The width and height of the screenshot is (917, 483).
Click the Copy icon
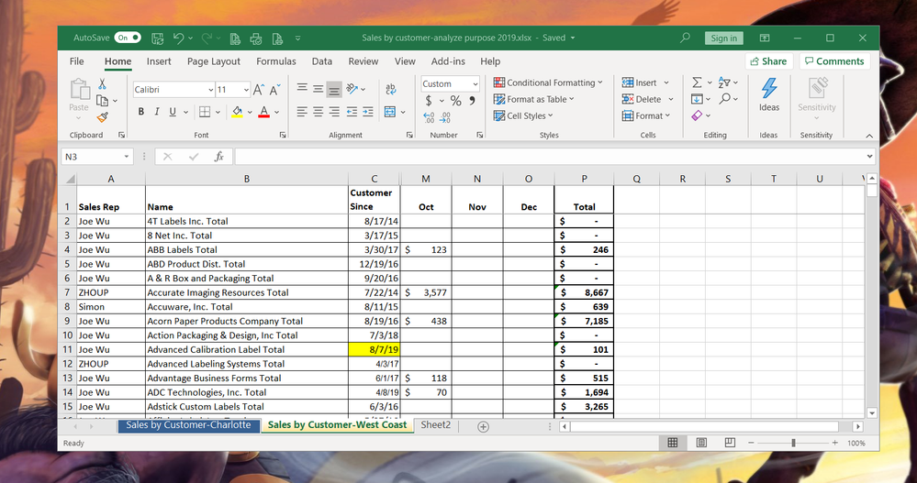click(102, 101)
